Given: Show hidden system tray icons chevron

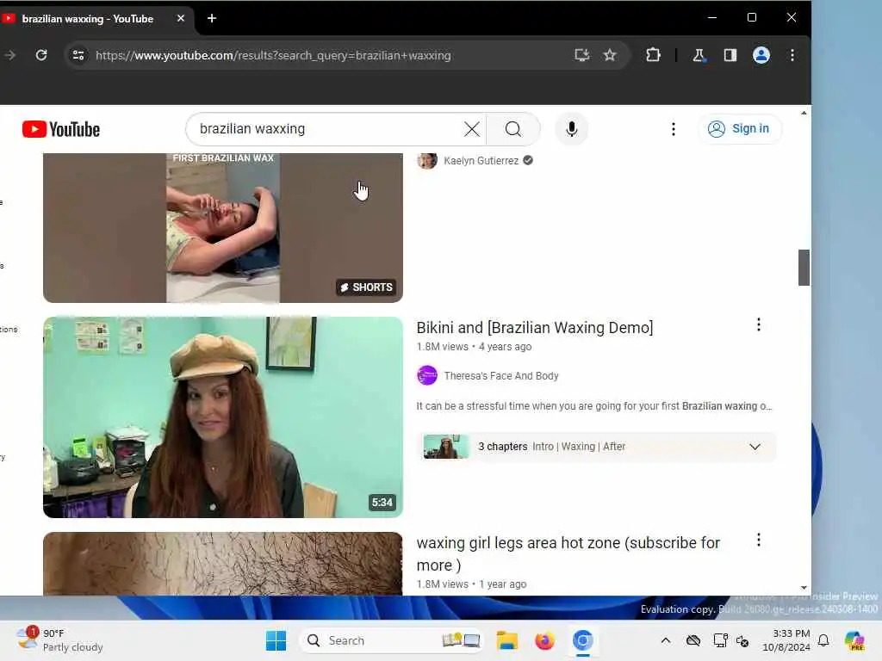Looking at the screenshot, I should pos(666,640).
